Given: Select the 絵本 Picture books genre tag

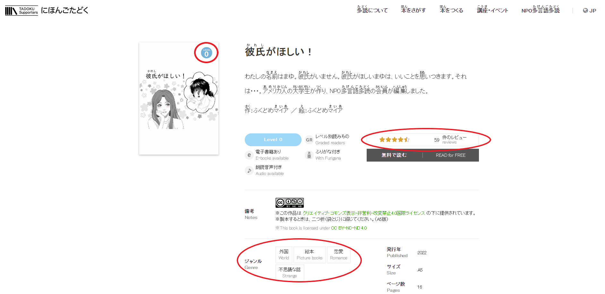Looking at the screenshot, I should [309, 255].
